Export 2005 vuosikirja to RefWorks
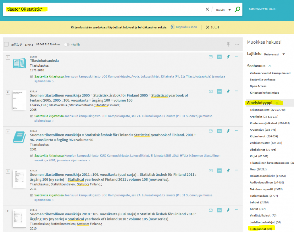Image resolution: width=294 pixels, height=232 pixels. pos(219,91)
